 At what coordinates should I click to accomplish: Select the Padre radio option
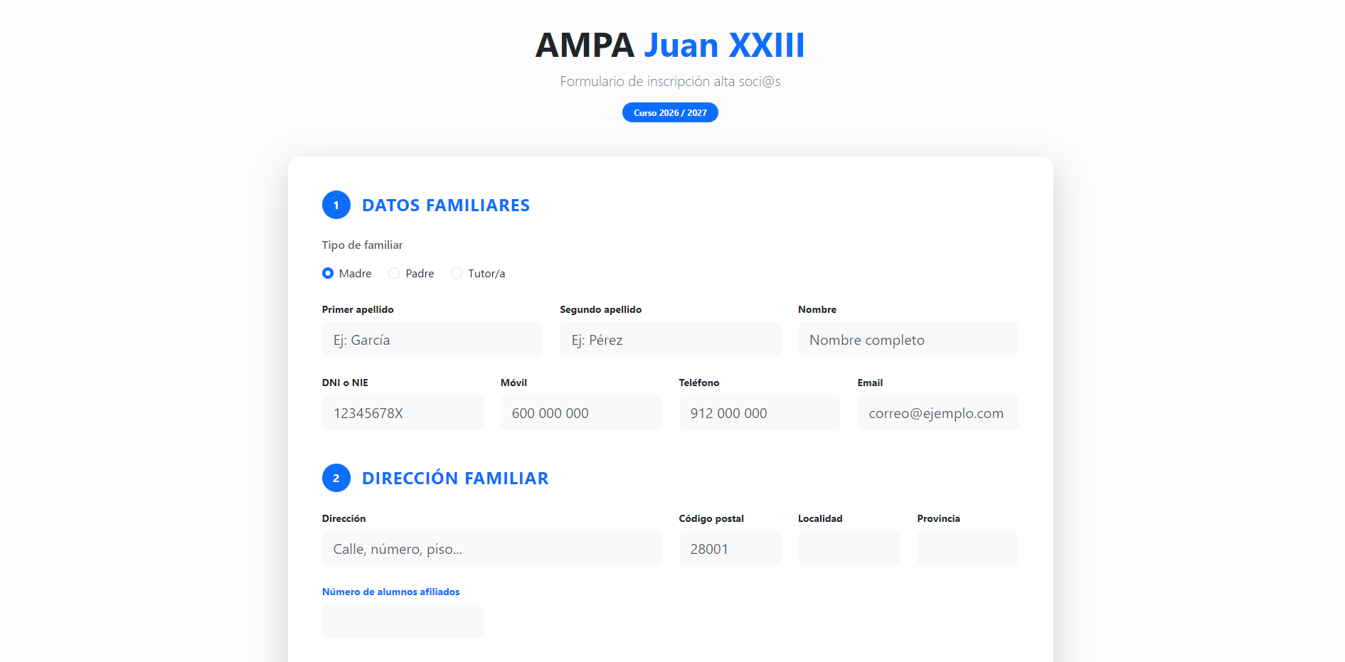tap(394, 273)
